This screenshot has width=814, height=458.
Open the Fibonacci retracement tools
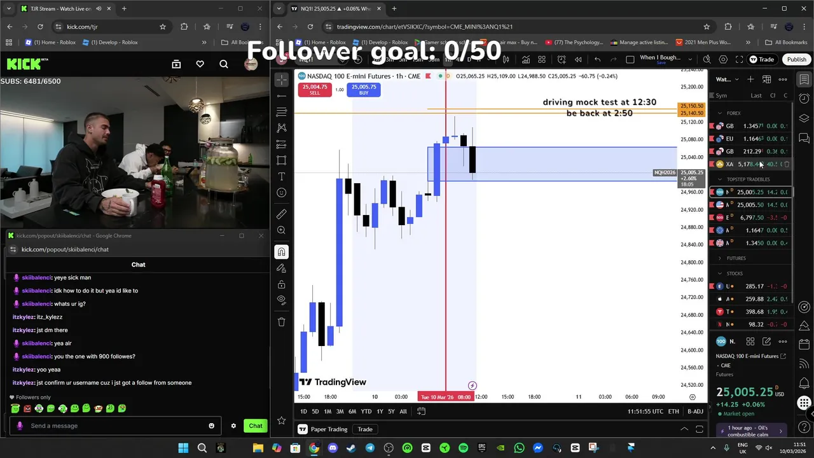tap(282, 112)
